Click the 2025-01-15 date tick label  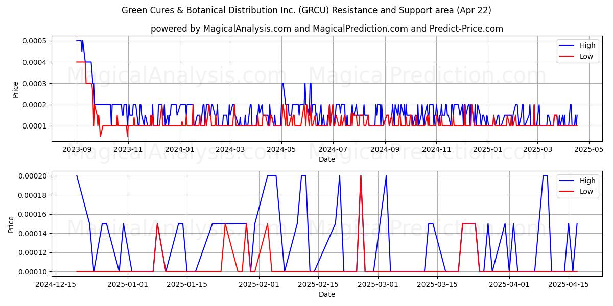click(187, 285)
